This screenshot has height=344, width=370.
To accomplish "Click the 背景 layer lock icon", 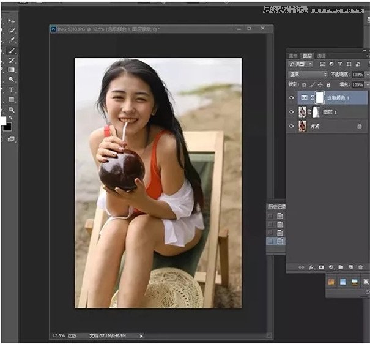I will pyautogui.click(x=360, y=126).
